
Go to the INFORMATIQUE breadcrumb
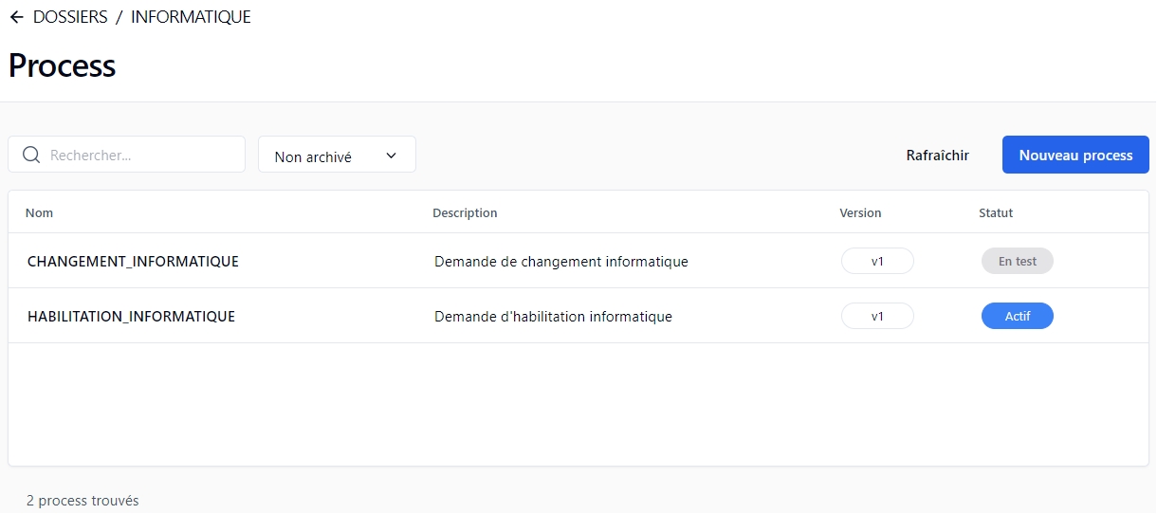tap(191, 17)
